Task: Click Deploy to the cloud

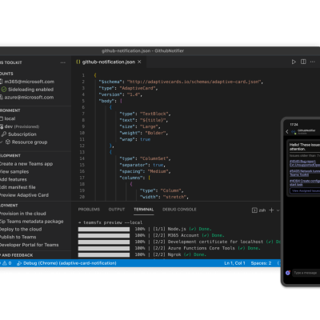Action: (21, 229)
